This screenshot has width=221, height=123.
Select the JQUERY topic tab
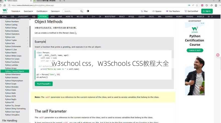coord(142,17)
